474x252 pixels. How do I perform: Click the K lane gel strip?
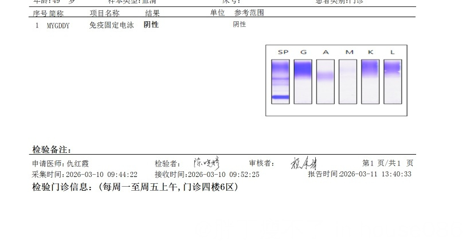(x=370, y=82)
